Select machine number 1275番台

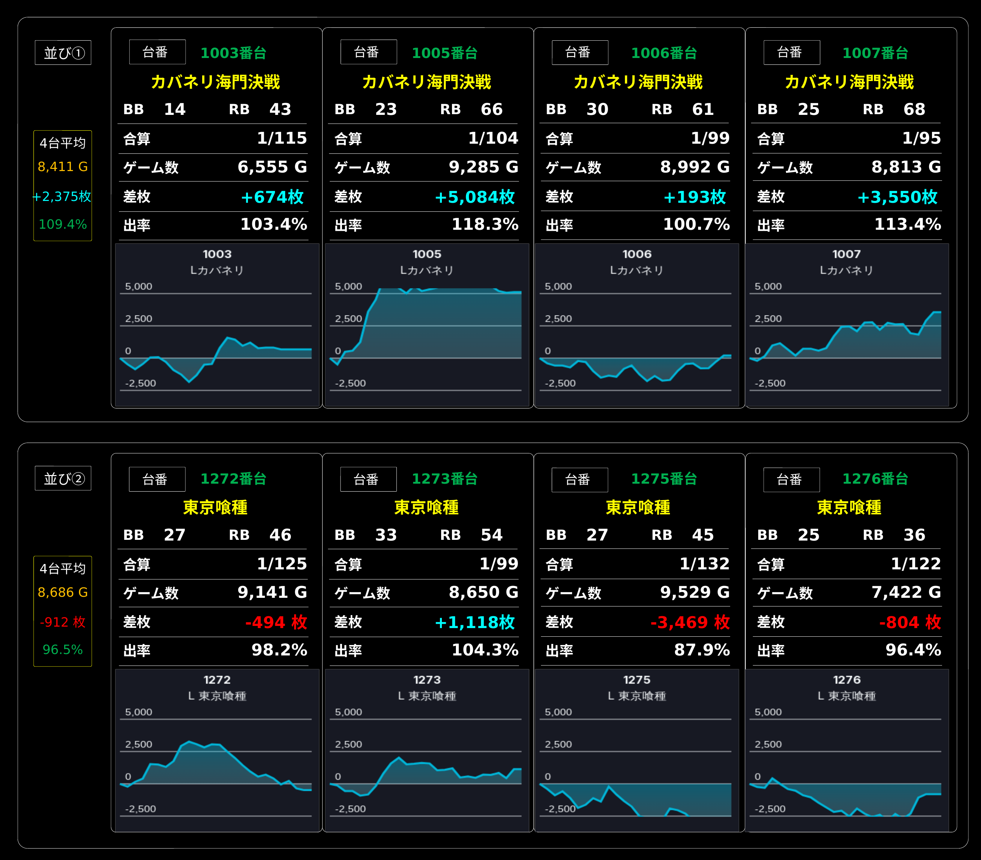(664, 478)
